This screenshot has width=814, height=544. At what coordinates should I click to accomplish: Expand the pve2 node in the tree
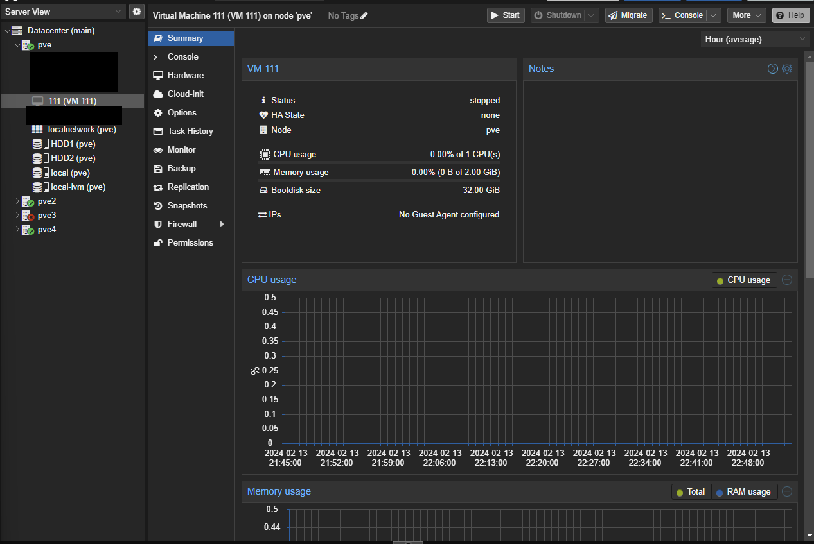pyautogui.click(x=17, y=201)
